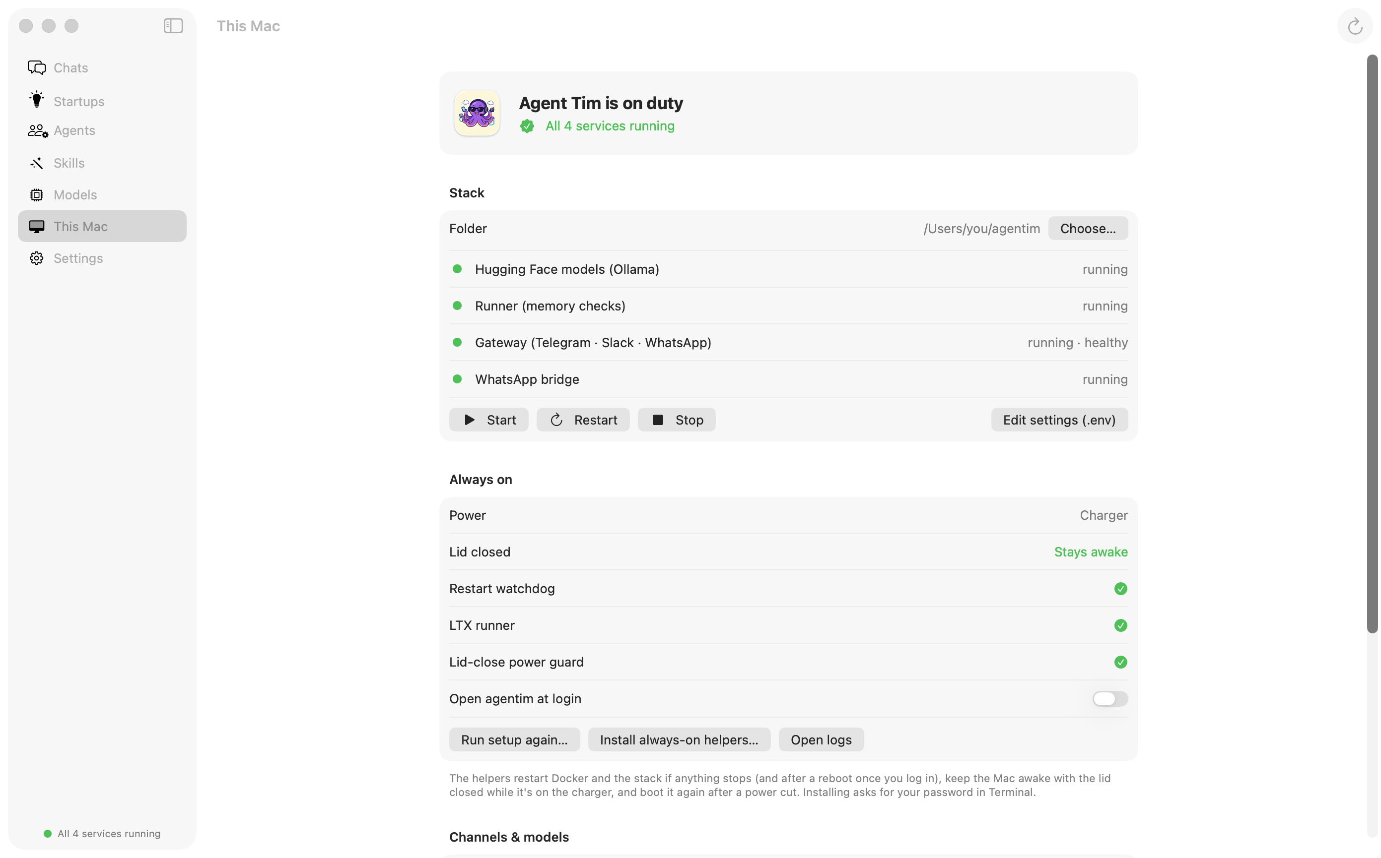This screenshot has height=858, width=1381.
Task: Toggle the sidebar panel icon
Action: tap(173, 25)
